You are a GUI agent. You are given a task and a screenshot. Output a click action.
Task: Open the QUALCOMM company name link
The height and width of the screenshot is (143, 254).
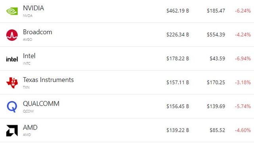coord(41,104)
